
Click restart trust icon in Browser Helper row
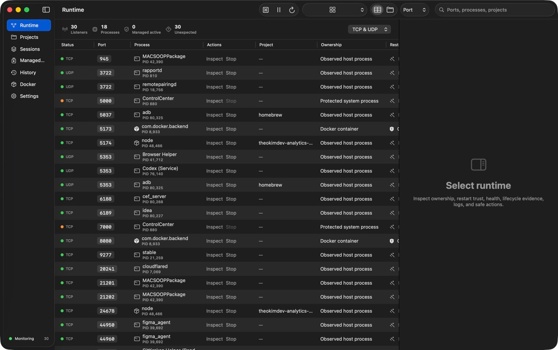point(392,157)
